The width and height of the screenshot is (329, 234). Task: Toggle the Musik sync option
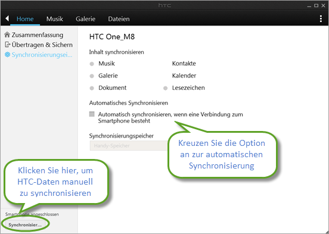(92, 64)
